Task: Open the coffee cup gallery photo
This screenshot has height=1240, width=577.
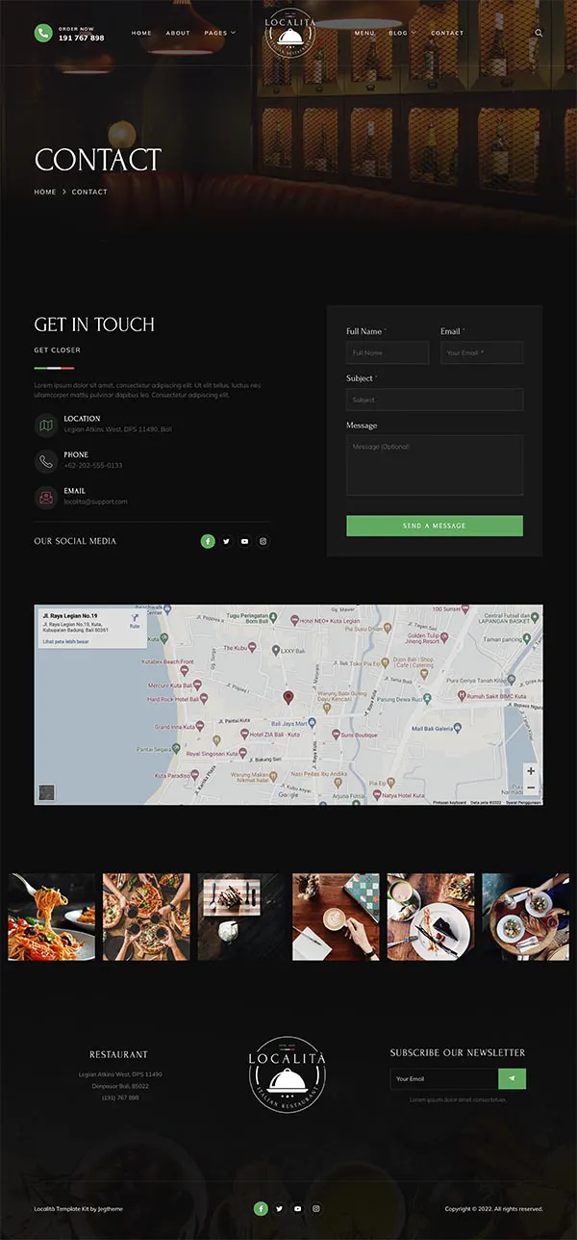Action: coord(336,917)
